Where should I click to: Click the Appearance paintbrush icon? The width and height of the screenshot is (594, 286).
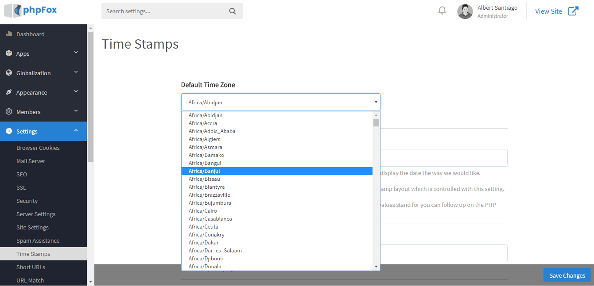(x=9, y=92)
